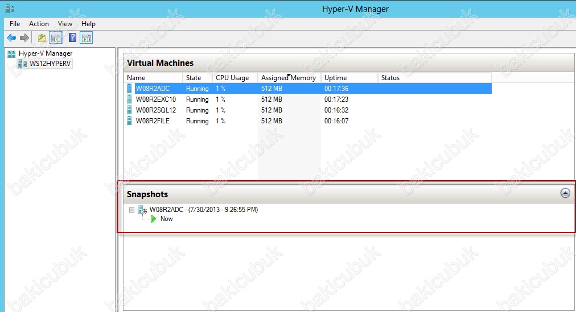
Task: Open the View menu
Action: pyautogui.click(x=65, y=24)
